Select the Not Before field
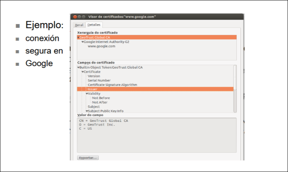288x172 pixels. click(101, 98)
